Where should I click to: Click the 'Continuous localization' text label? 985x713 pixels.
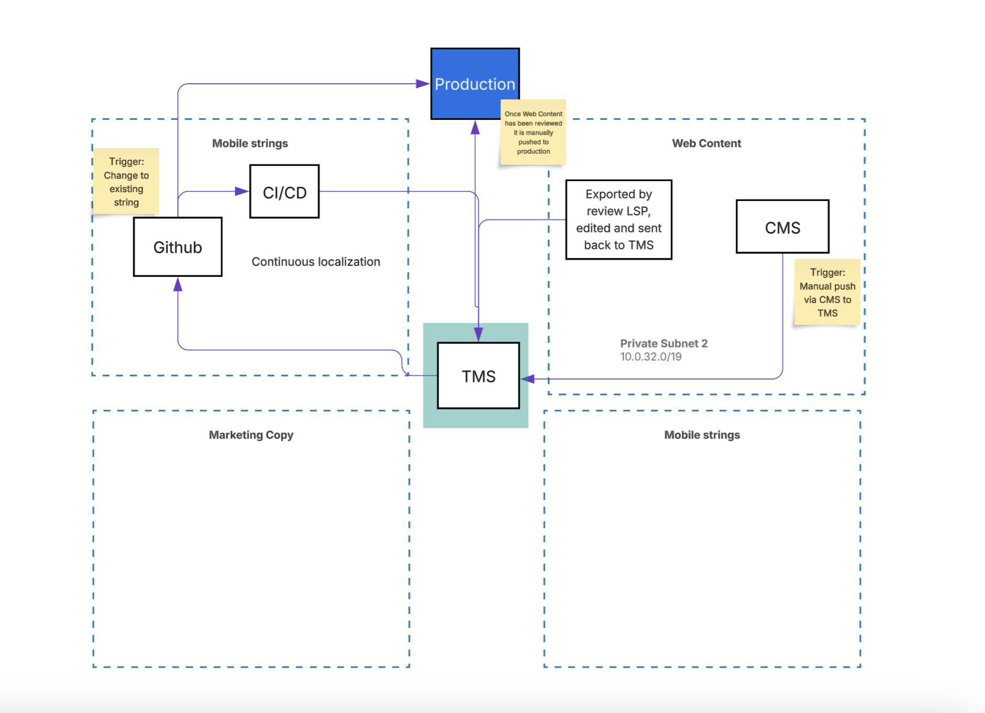tap(316, 262)
